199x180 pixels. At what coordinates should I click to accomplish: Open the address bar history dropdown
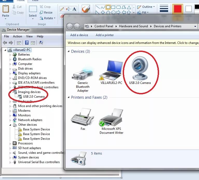coord(195,26)
